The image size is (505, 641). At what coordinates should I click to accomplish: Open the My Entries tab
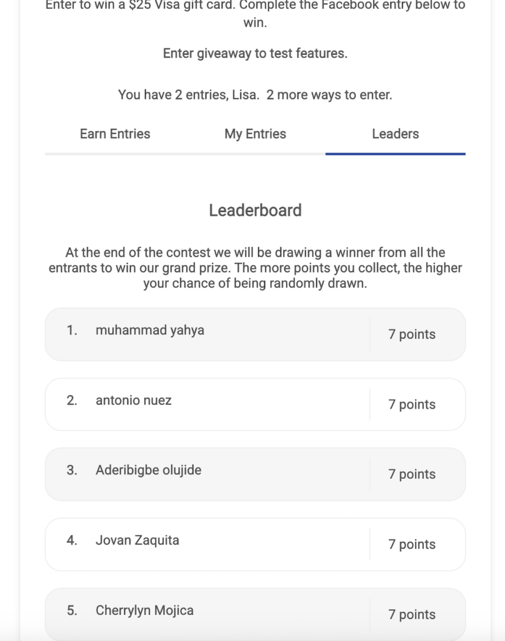[x=255, y=134]
